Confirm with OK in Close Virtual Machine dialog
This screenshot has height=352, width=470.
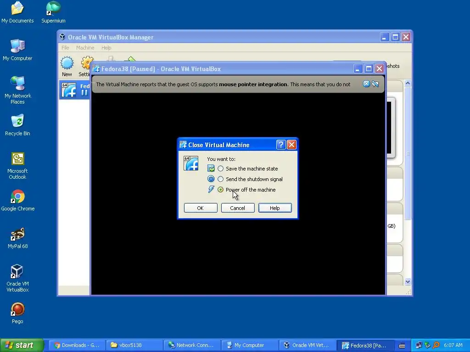click(201, 208)
